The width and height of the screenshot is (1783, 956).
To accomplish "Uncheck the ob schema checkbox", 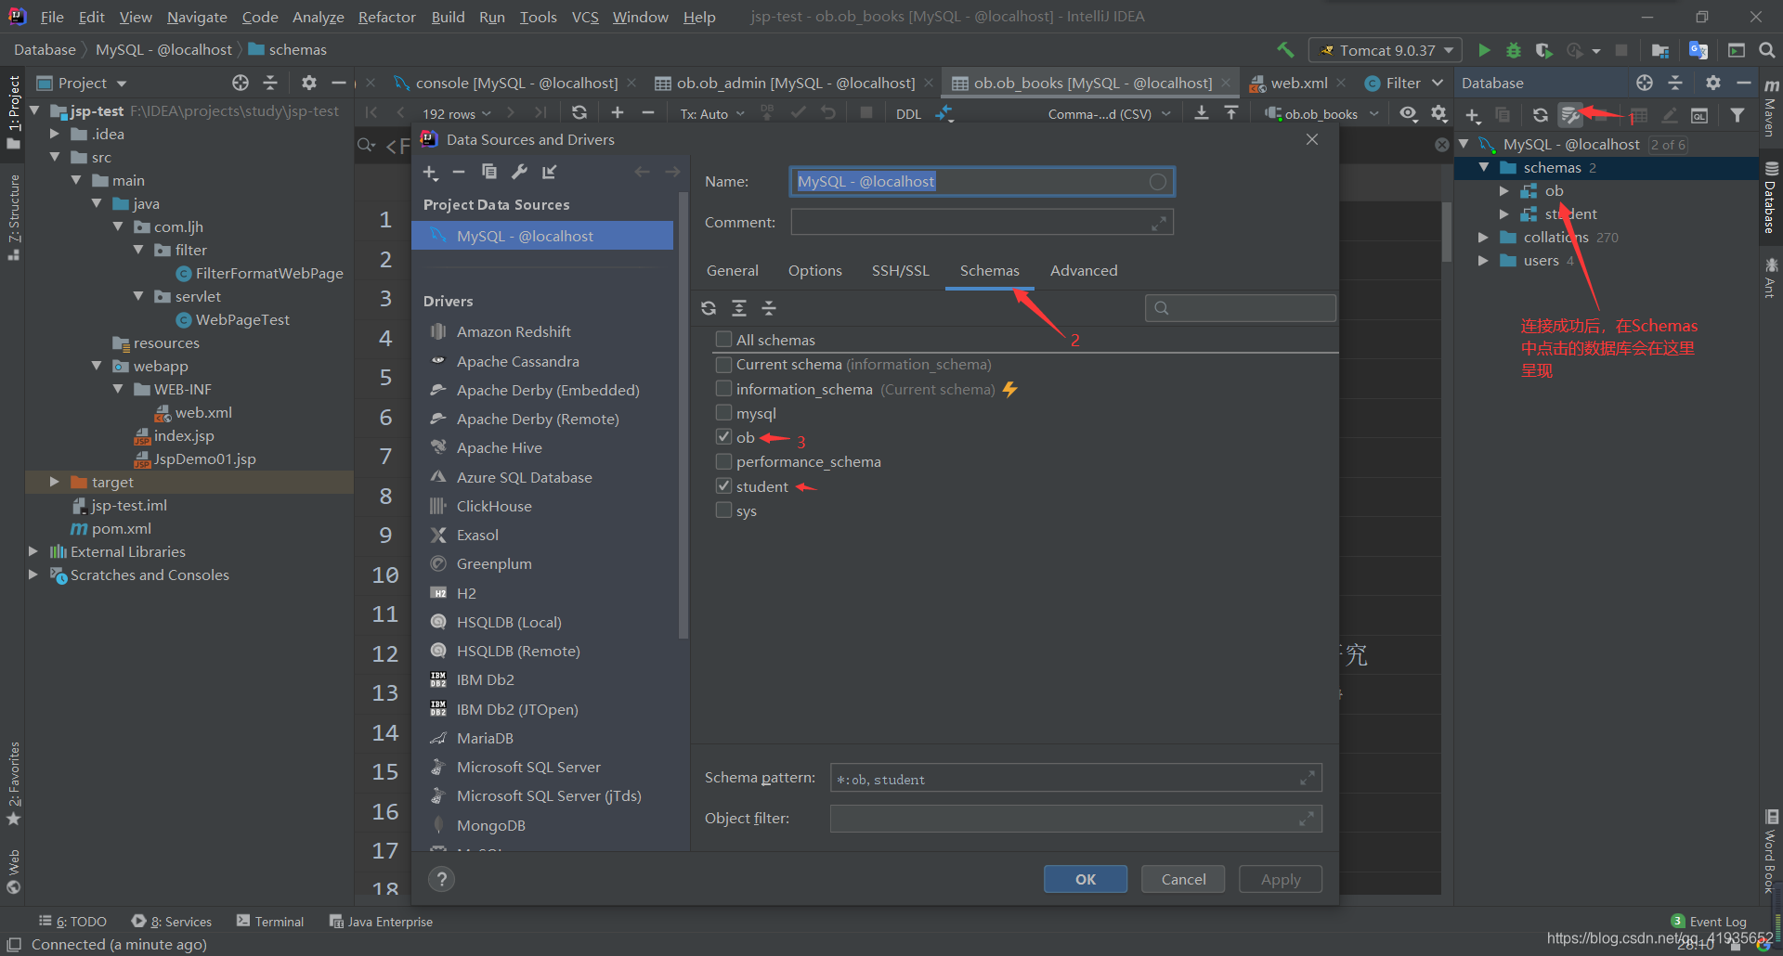I will [x=723, y=437].
